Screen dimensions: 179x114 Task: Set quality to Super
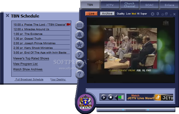coord(144,14)
